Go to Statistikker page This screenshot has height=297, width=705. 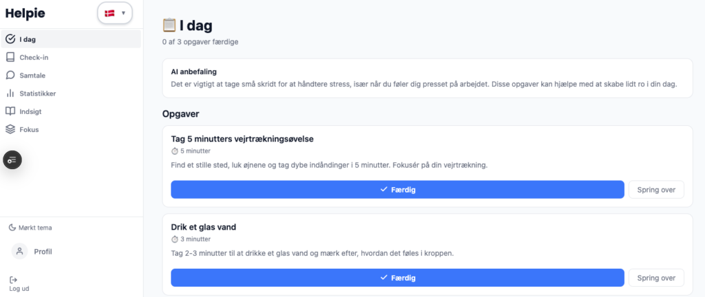pos(38,93)
